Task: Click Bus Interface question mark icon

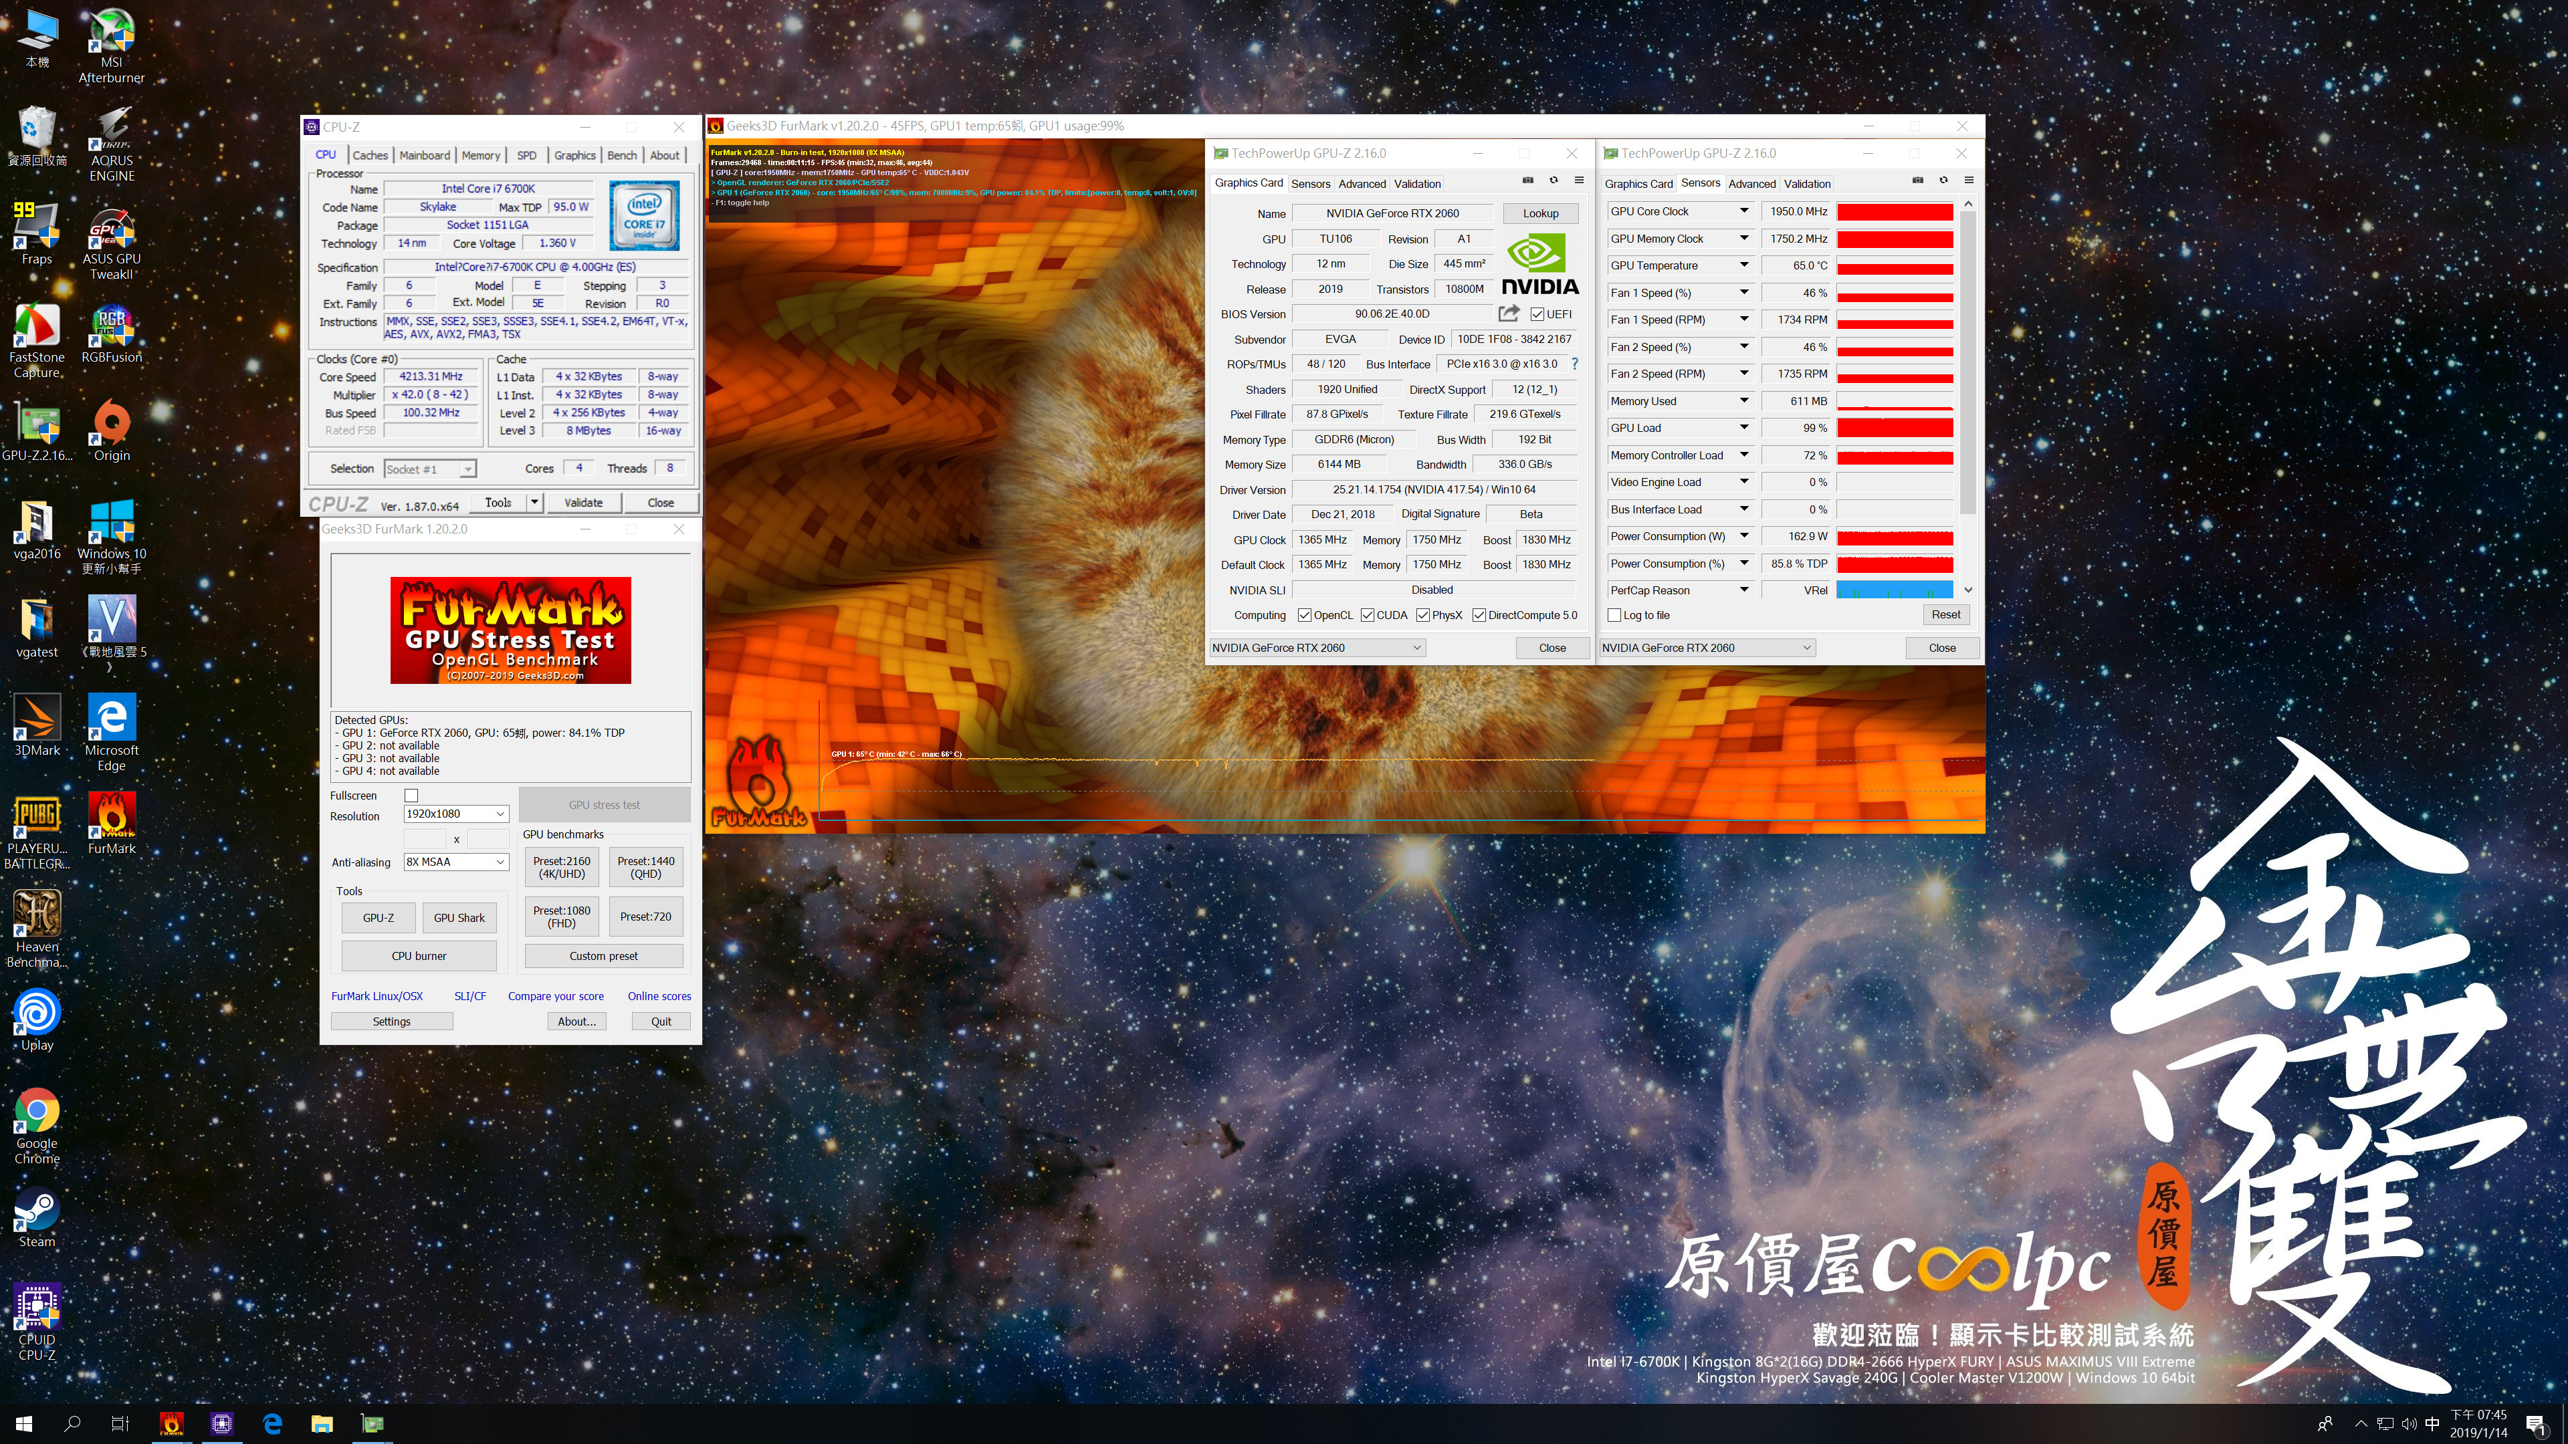Action: (1575, 364)
